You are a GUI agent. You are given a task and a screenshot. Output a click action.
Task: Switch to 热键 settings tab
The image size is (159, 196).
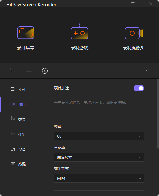click(18, 164)
